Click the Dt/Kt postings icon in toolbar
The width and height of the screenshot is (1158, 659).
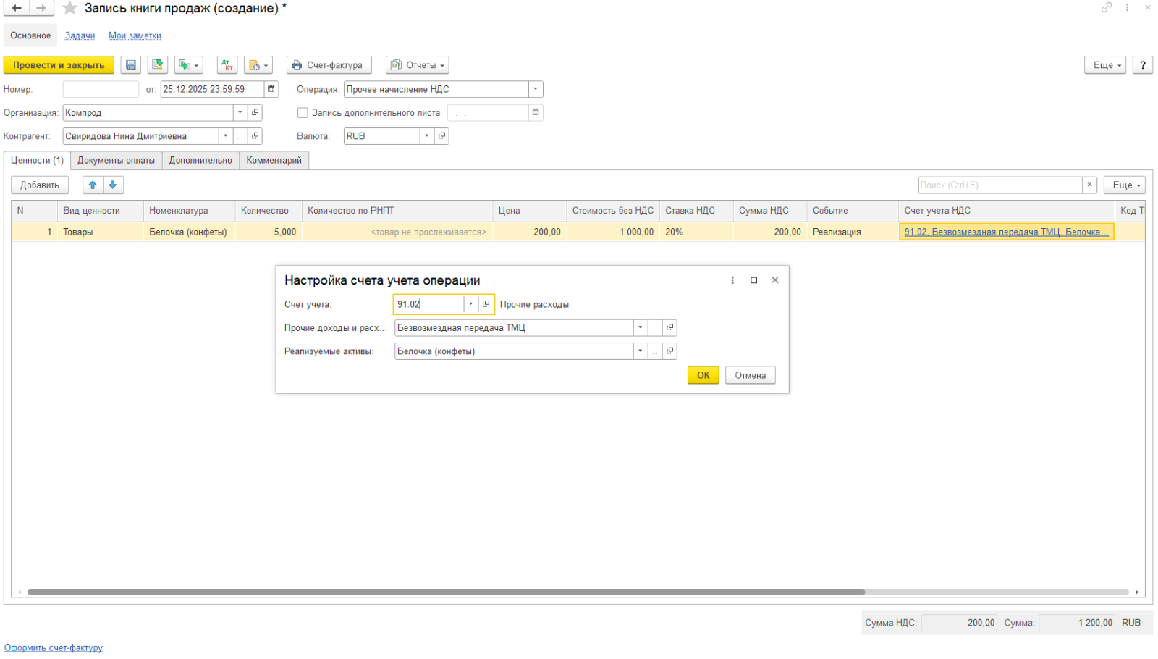click(x=227, y=65)
